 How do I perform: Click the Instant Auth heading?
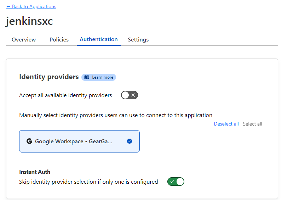pyautogui.click(x=35, y=172)
